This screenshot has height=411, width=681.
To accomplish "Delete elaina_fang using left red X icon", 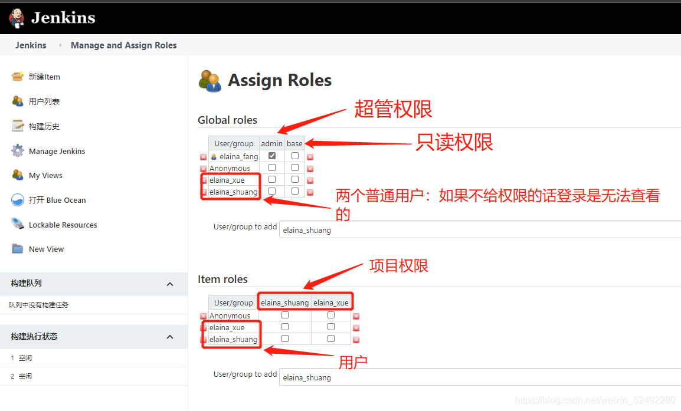I will 203,157.
